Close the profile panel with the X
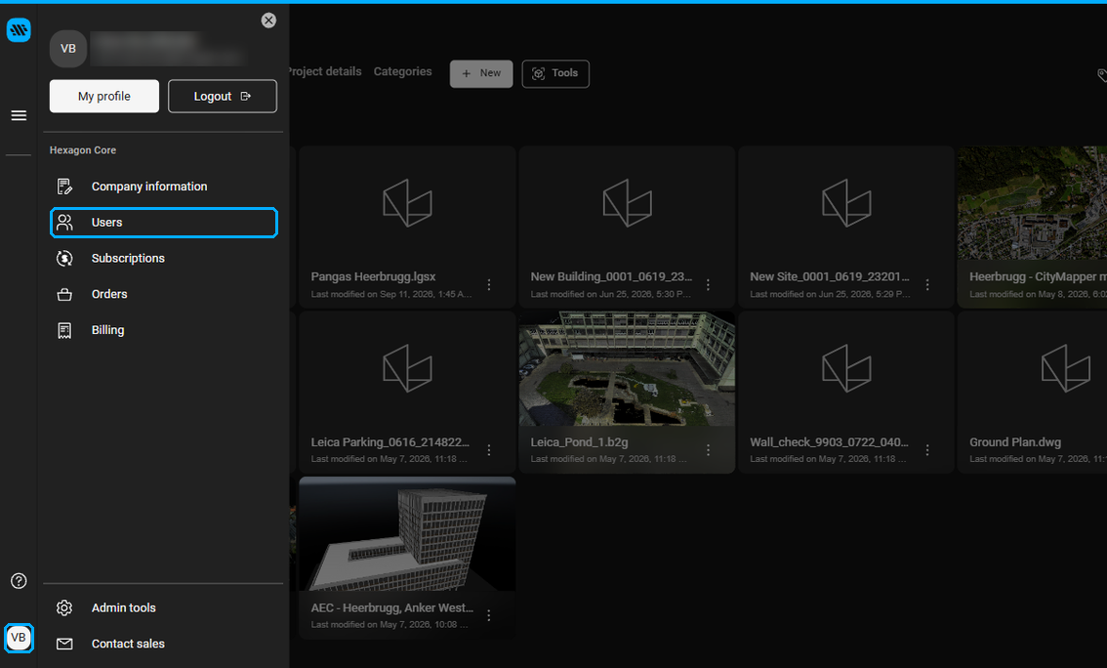The width and height of the screenshot is (1107, 668). pyautogui.click(x=268, y=21)
